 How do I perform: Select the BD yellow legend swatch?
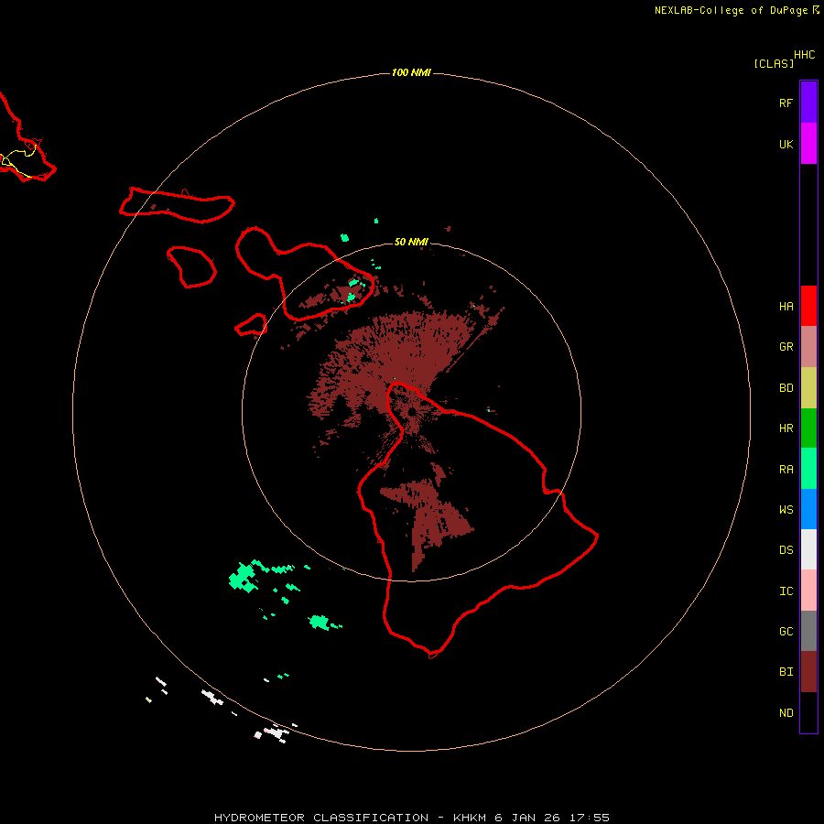pos(808,388)
